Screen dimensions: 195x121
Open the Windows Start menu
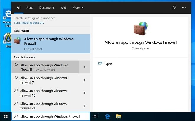pyautogui.click(x=6, y=117)
